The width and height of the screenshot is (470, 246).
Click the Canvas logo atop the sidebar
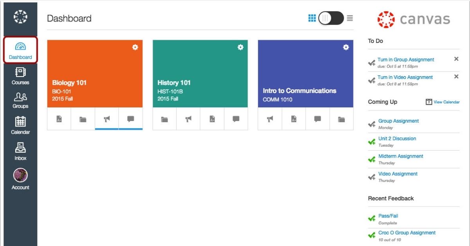pyautogui.click(x=20, y=17)
